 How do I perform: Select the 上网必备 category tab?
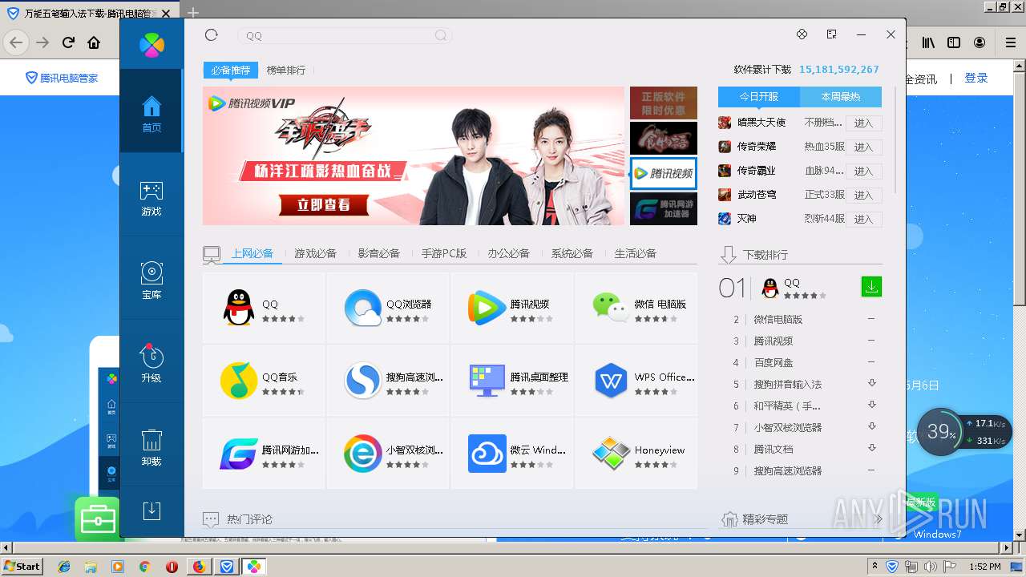pos(252,253)
